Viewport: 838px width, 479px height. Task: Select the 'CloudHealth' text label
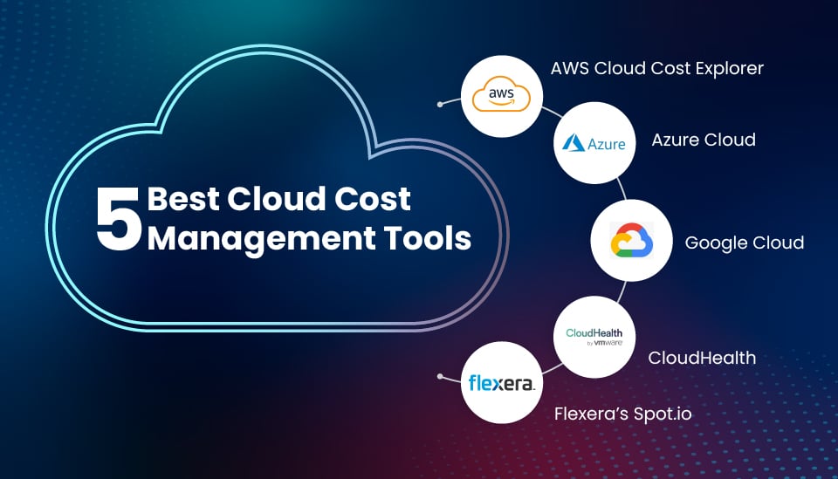pyautogui.click(x=702, y=358)
